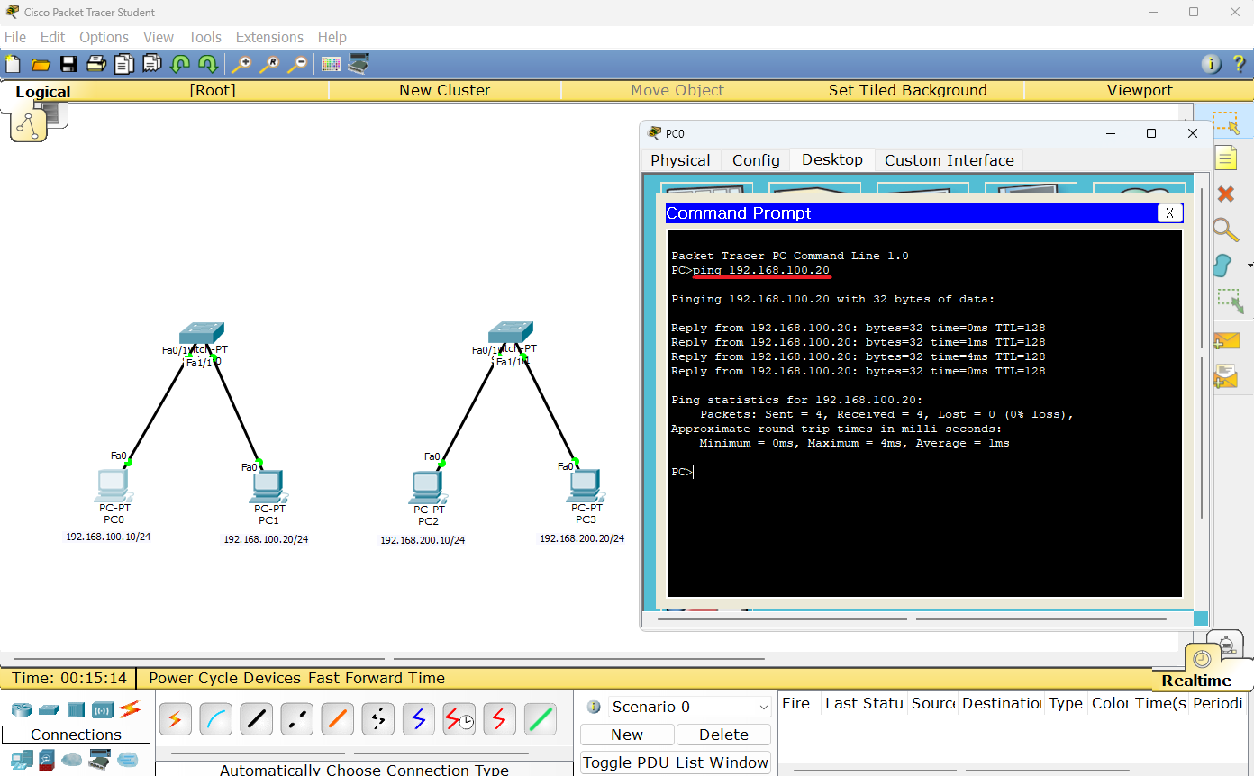
Task: Select the Hubs device category
Action: (76, 709)
